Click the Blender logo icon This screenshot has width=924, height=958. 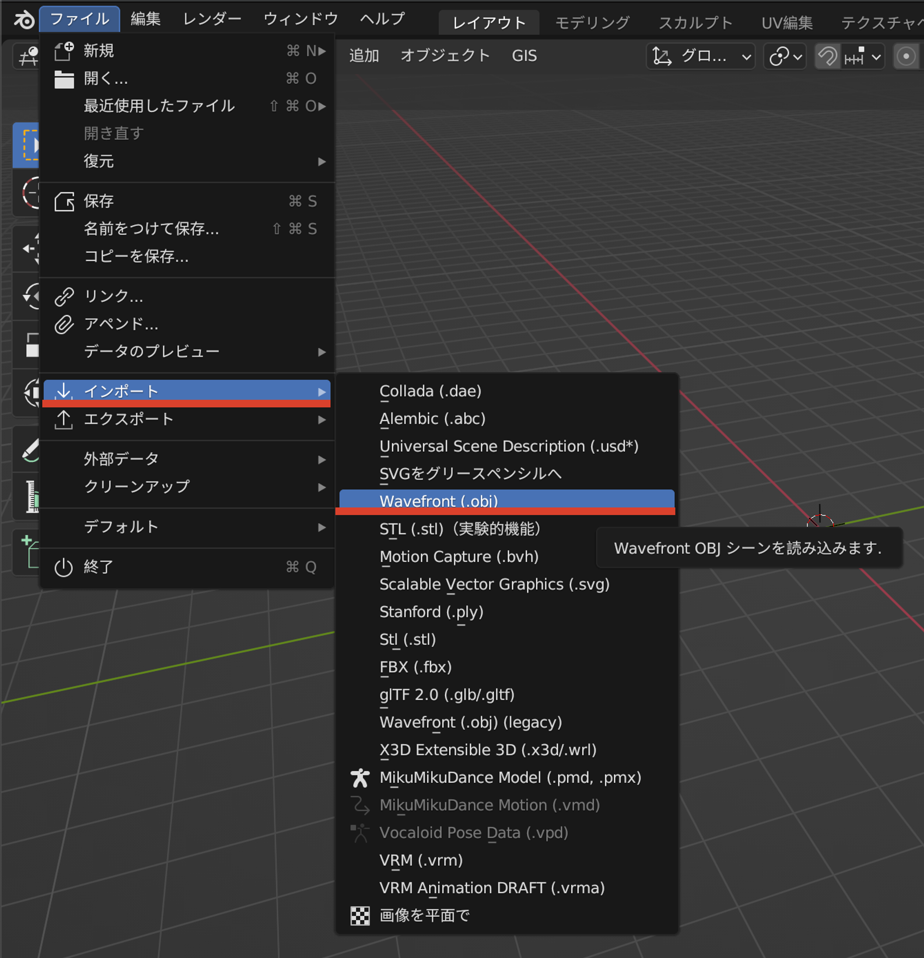pos(24,19)
